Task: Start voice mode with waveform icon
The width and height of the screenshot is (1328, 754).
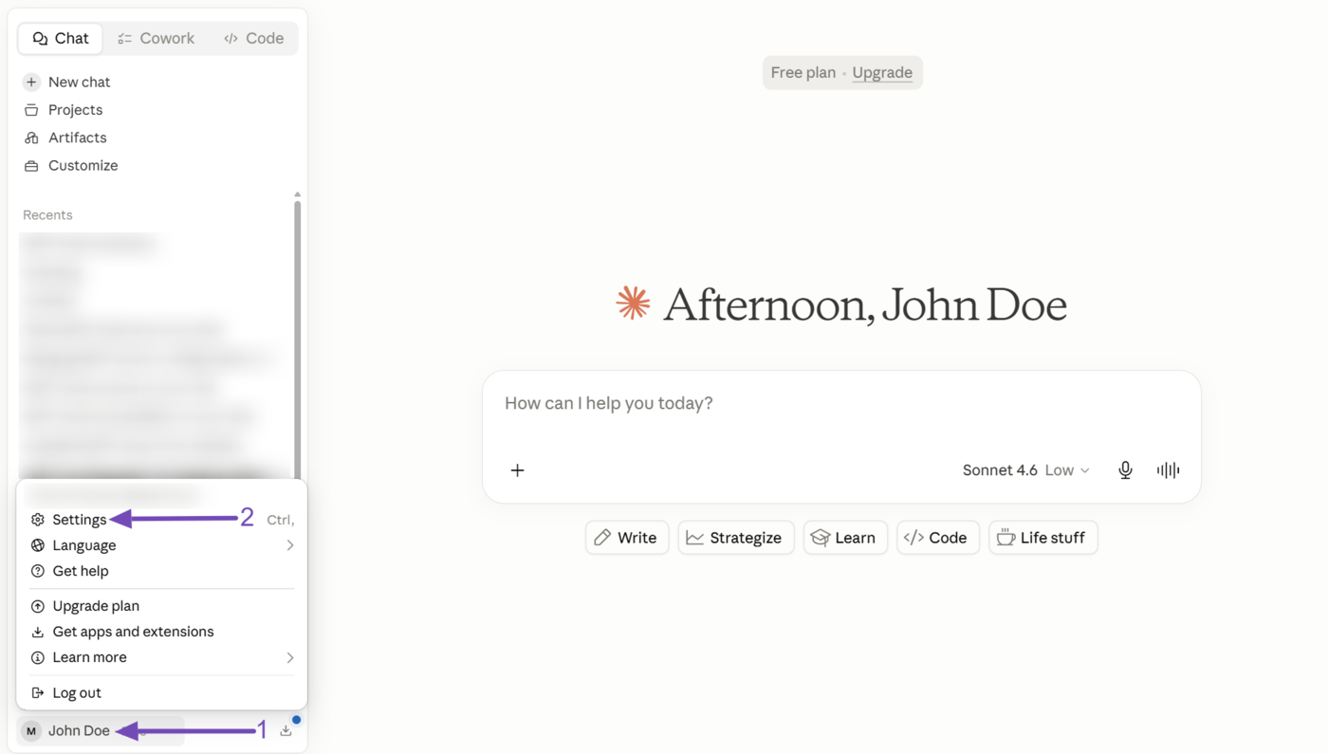Action: click(1168, 470)
